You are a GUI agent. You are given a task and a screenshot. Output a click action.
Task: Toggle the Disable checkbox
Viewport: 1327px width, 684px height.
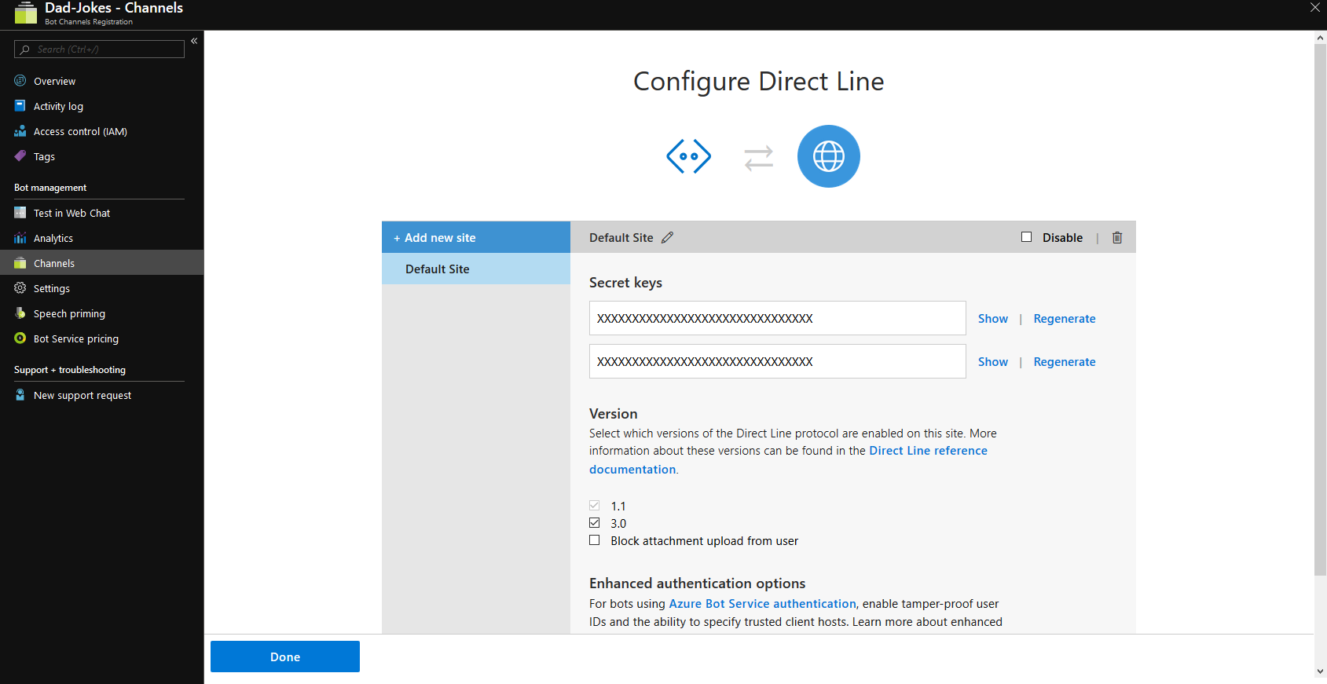(1026, 237)
